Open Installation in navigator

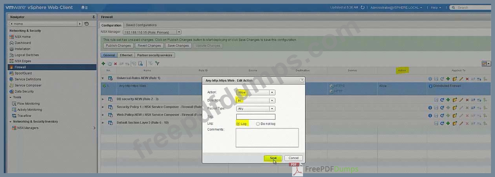pos(22,49)
